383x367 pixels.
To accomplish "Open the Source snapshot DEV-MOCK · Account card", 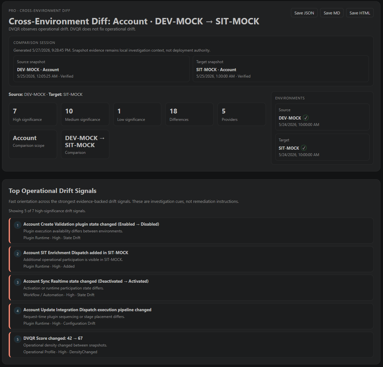I will [x=101, y=69].
